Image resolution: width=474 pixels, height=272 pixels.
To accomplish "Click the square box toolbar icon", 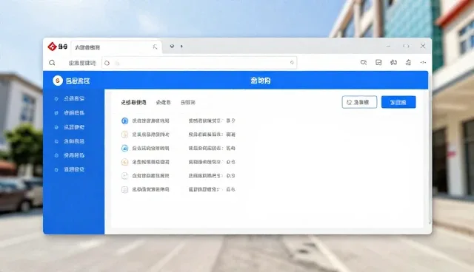I will pyautogui.click(x=378, y=62).
